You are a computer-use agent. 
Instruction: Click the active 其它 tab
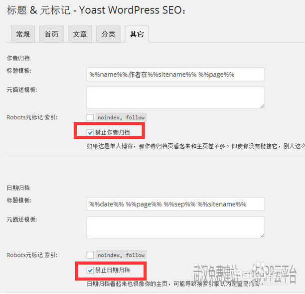[137, 34]
